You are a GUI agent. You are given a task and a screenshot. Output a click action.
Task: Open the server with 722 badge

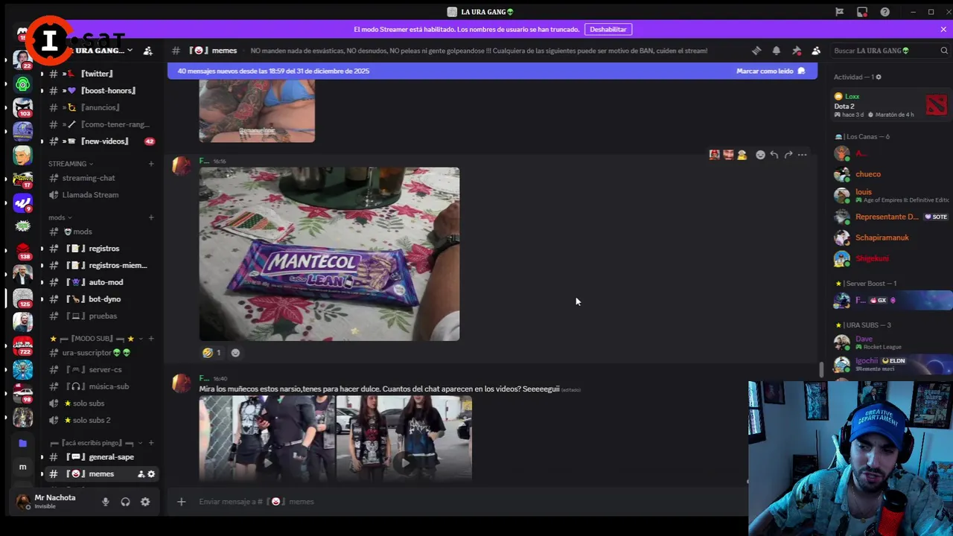22,345
